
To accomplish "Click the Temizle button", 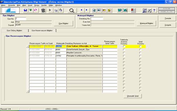I will [168, 18].
